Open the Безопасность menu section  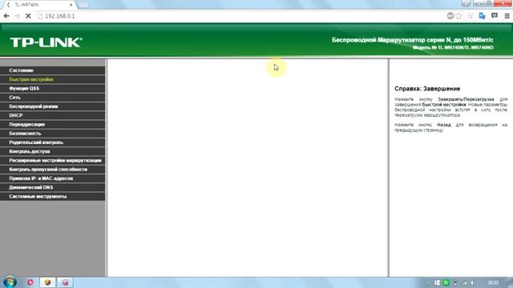(x=53, y=134)
